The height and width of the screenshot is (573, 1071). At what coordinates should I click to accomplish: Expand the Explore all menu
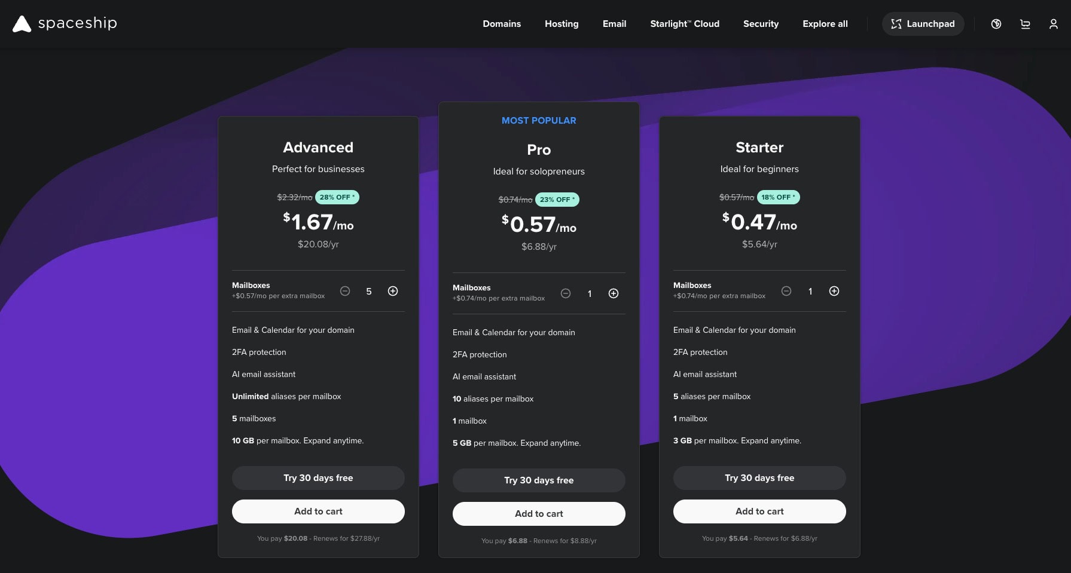point(825,24)
